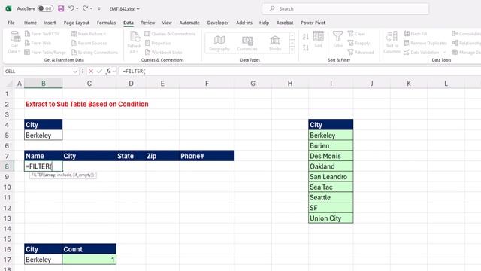Click From Text/CSV icon

[27, 34]
